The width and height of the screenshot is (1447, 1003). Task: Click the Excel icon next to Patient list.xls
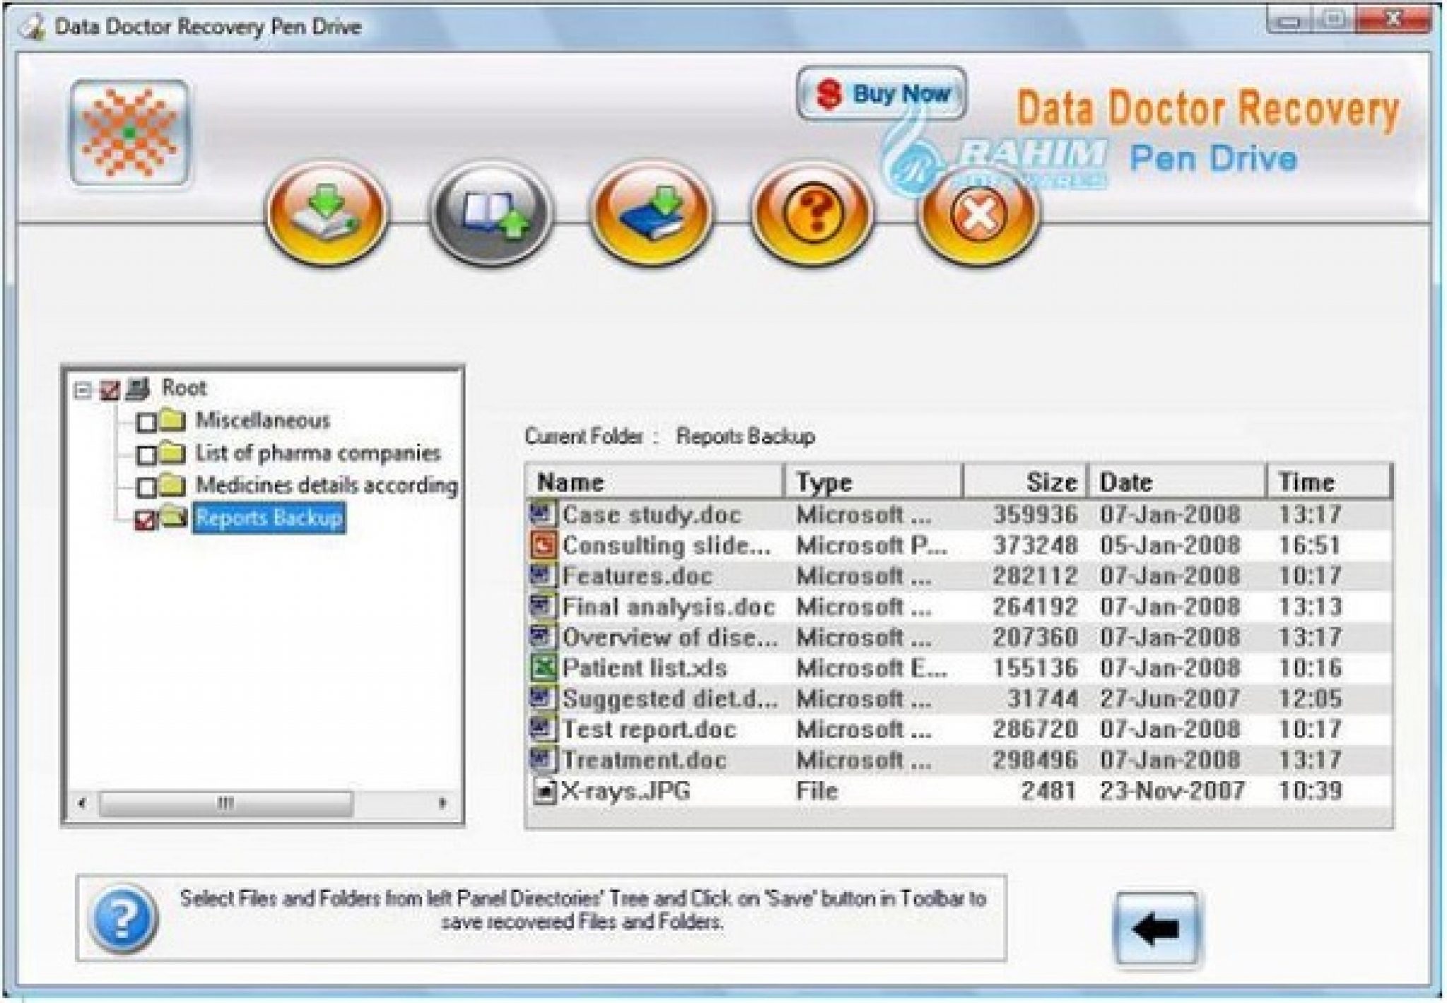542,667
